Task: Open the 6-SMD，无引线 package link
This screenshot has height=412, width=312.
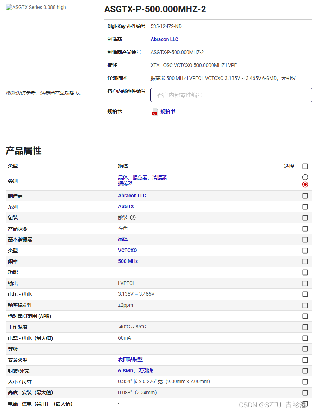Action: (x=135, y=371)
